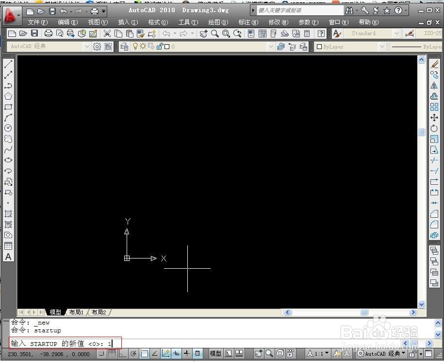
Task: Click the vertical scrollbar thumb of drawing area
Action: pyautogui.click(x=422, y=132)
